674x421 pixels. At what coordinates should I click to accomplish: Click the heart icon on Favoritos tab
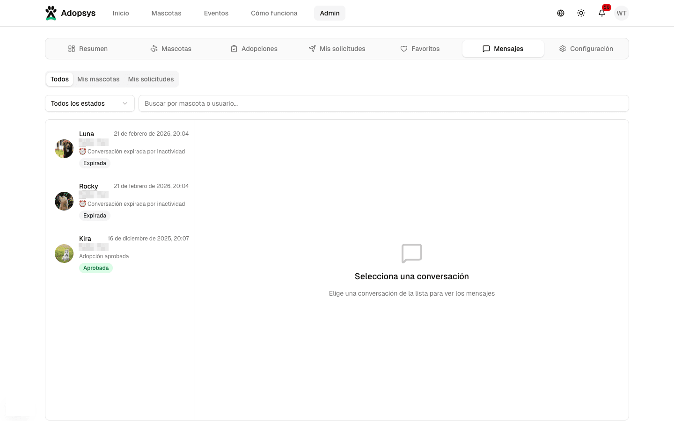tap(403, 49)
